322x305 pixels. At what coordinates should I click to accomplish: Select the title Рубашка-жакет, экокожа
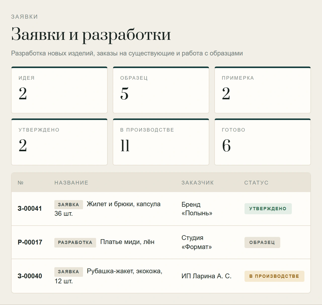click(125, 271)
